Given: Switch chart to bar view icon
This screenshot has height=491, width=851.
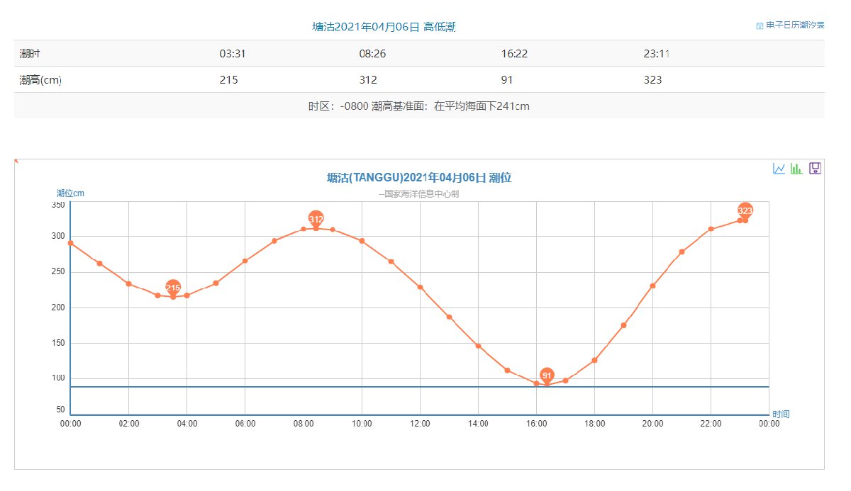Looking at the screenshot, I should point(796,169).
